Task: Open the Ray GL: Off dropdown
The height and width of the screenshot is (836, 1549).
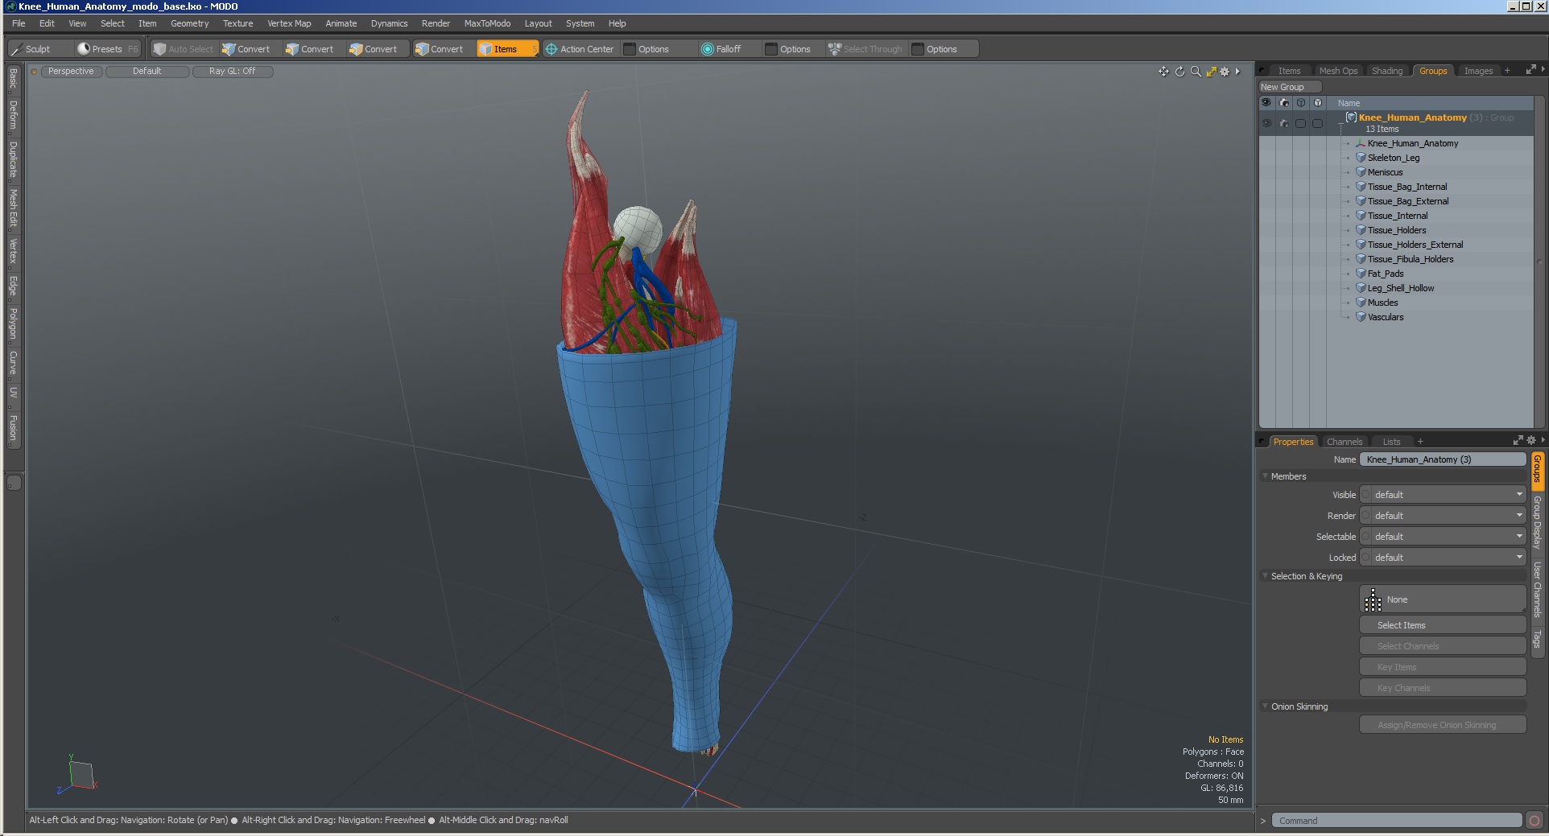Action: pos(233,72)
